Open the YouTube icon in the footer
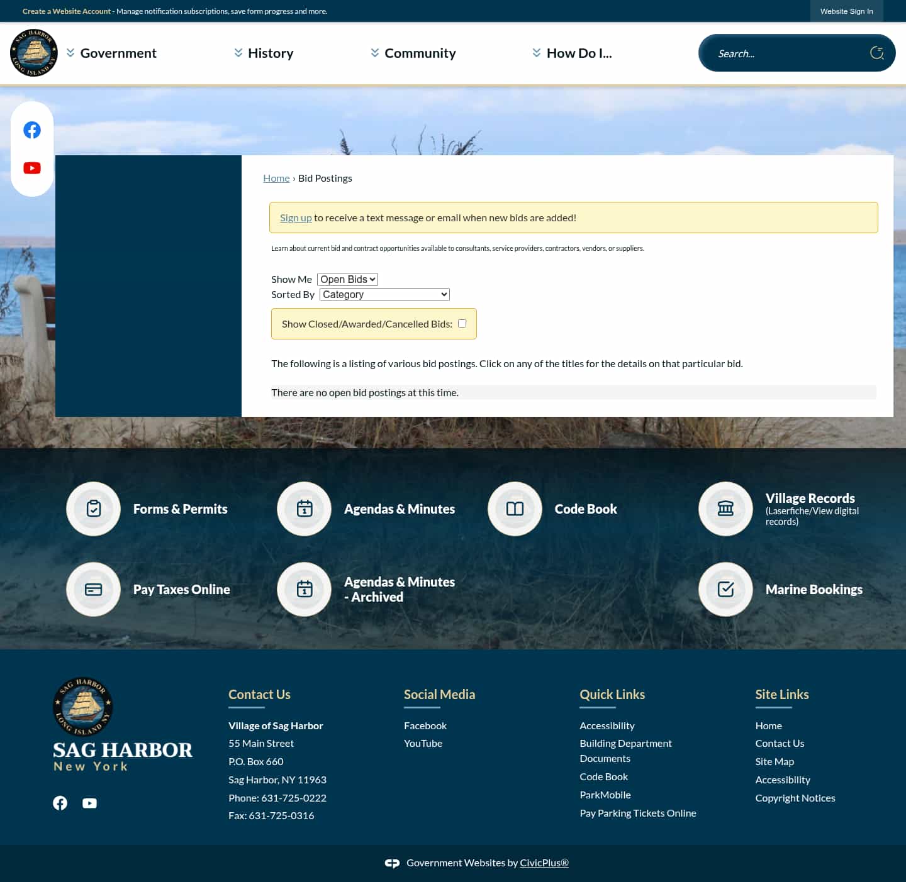The height and width of the screenshot is (882, 906). point(89,803)
